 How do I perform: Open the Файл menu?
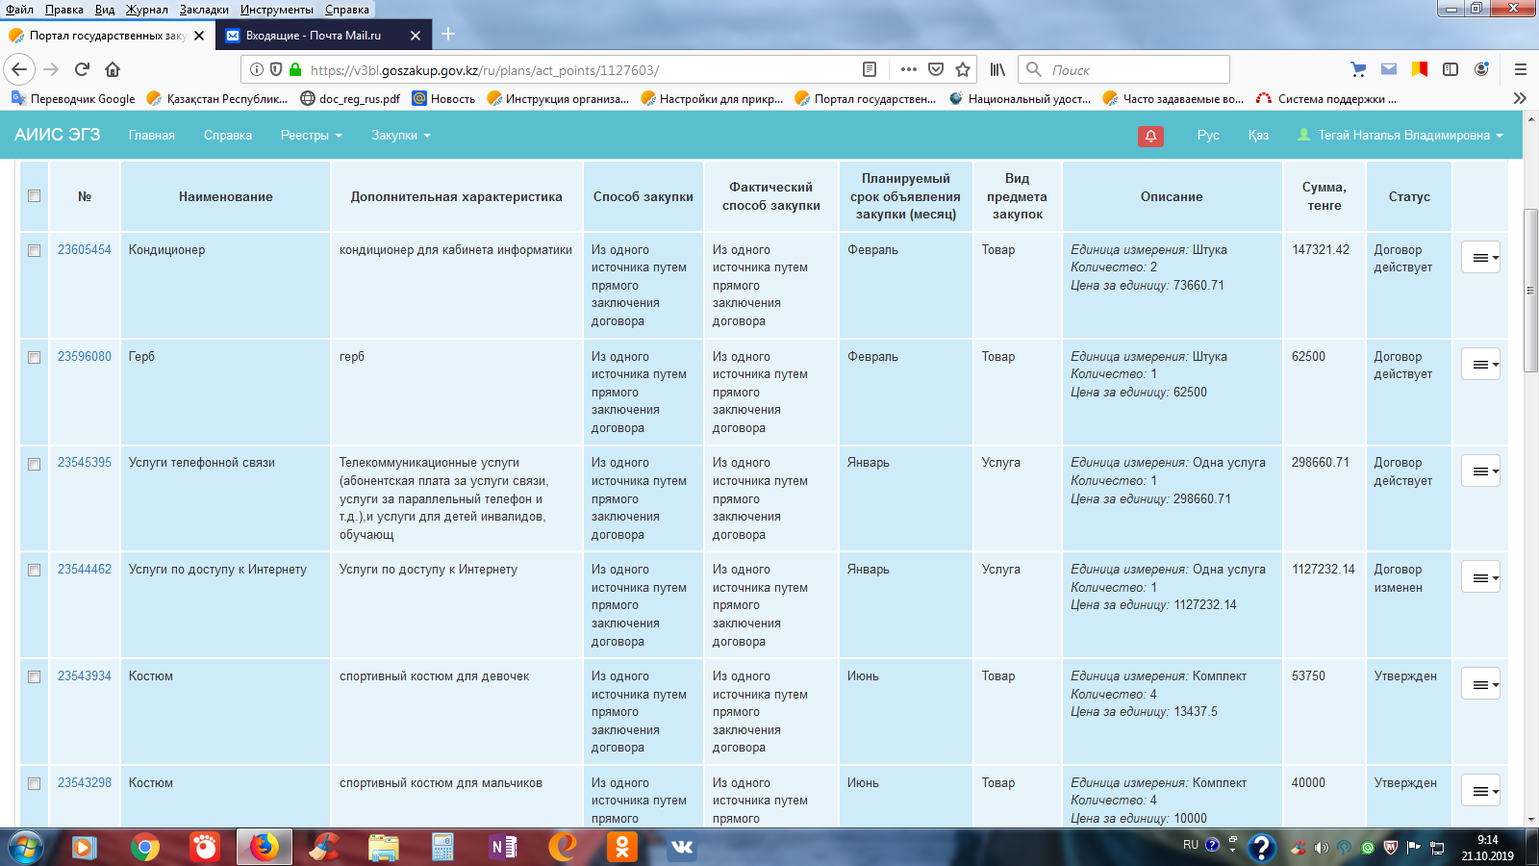(19, 10)
